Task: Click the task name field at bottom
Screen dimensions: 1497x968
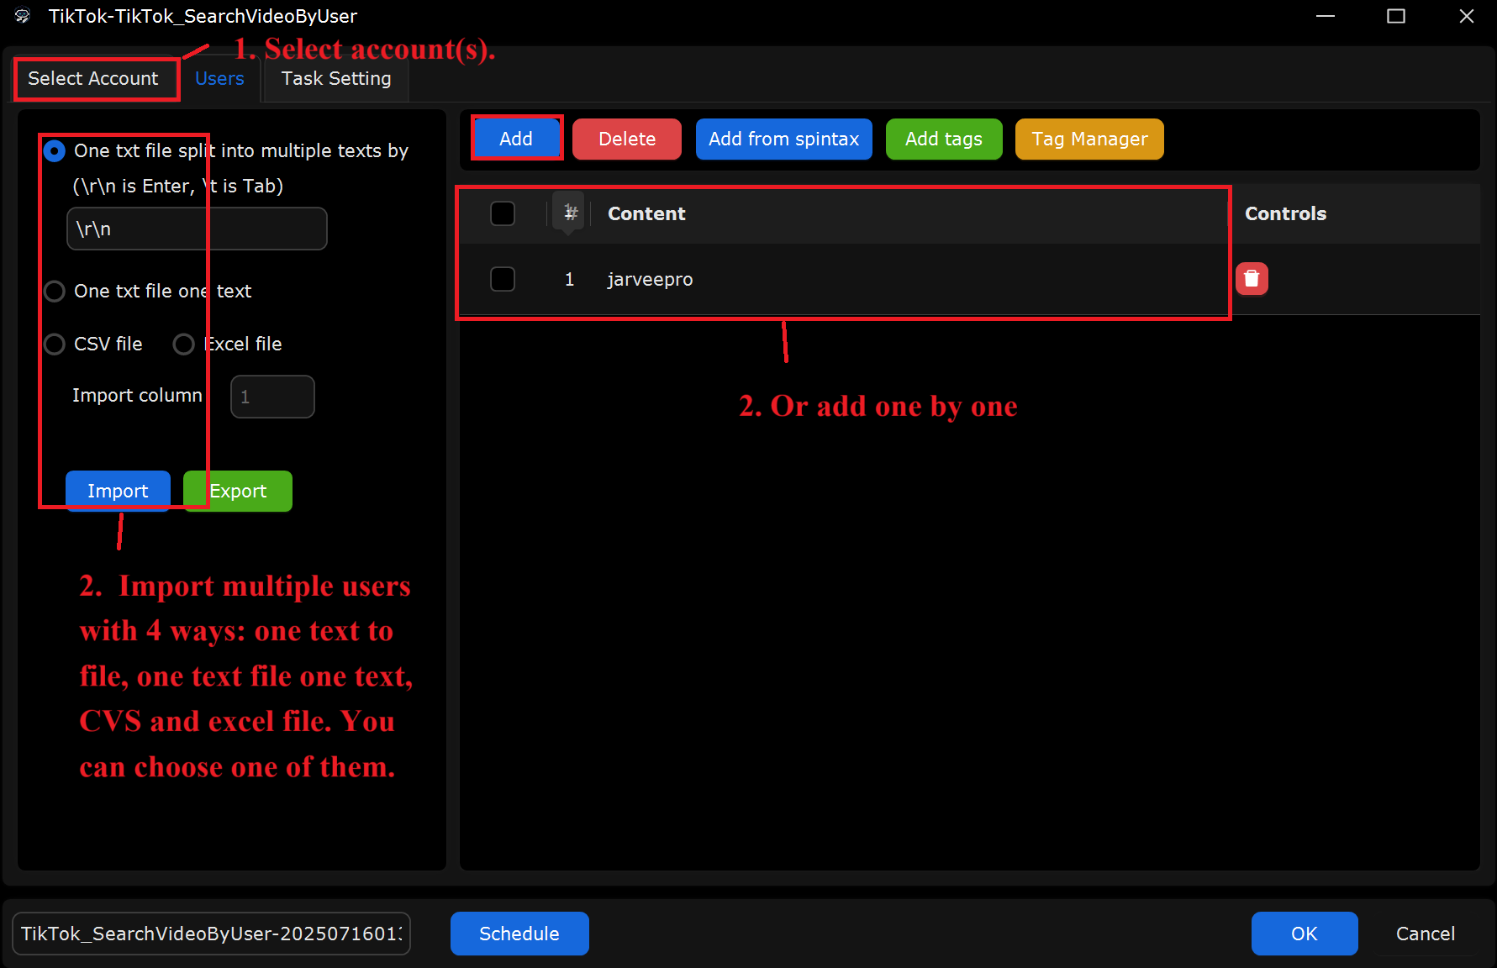Action: [211, 934]
